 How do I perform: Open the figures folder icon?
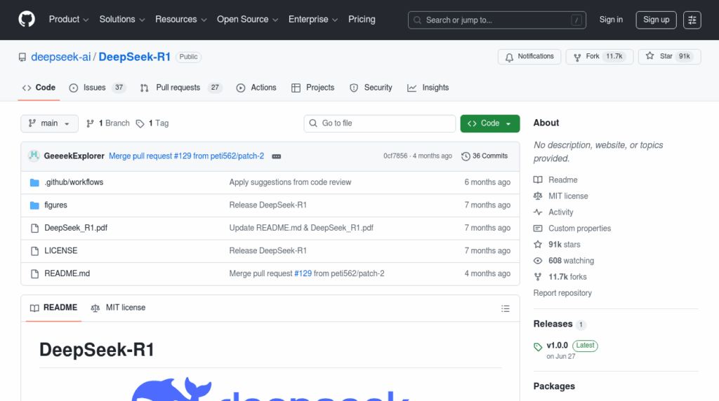[x=34, y=205]
